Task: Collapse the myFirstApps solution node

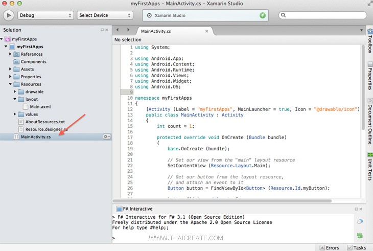Action: 2,39
